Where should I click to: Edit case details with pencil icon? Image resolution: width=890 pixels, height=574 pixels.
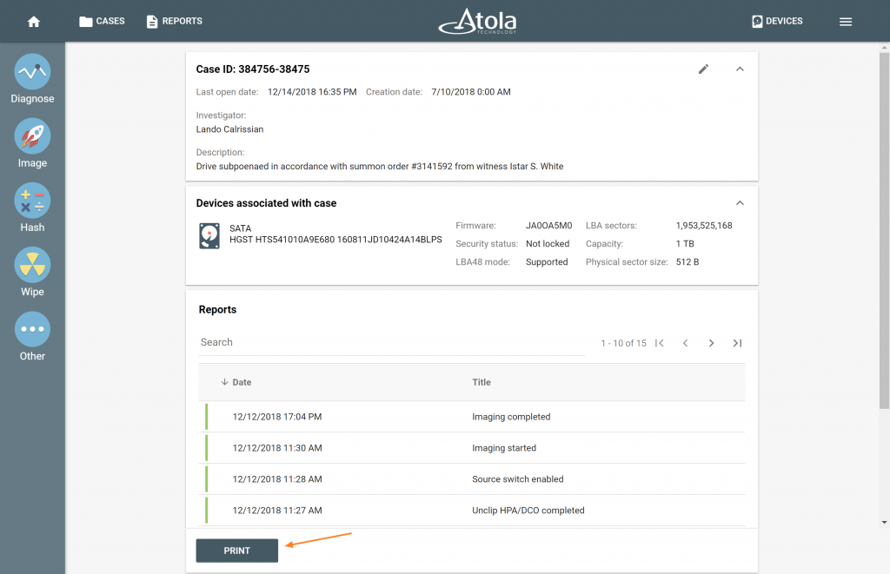coord(704,69)
